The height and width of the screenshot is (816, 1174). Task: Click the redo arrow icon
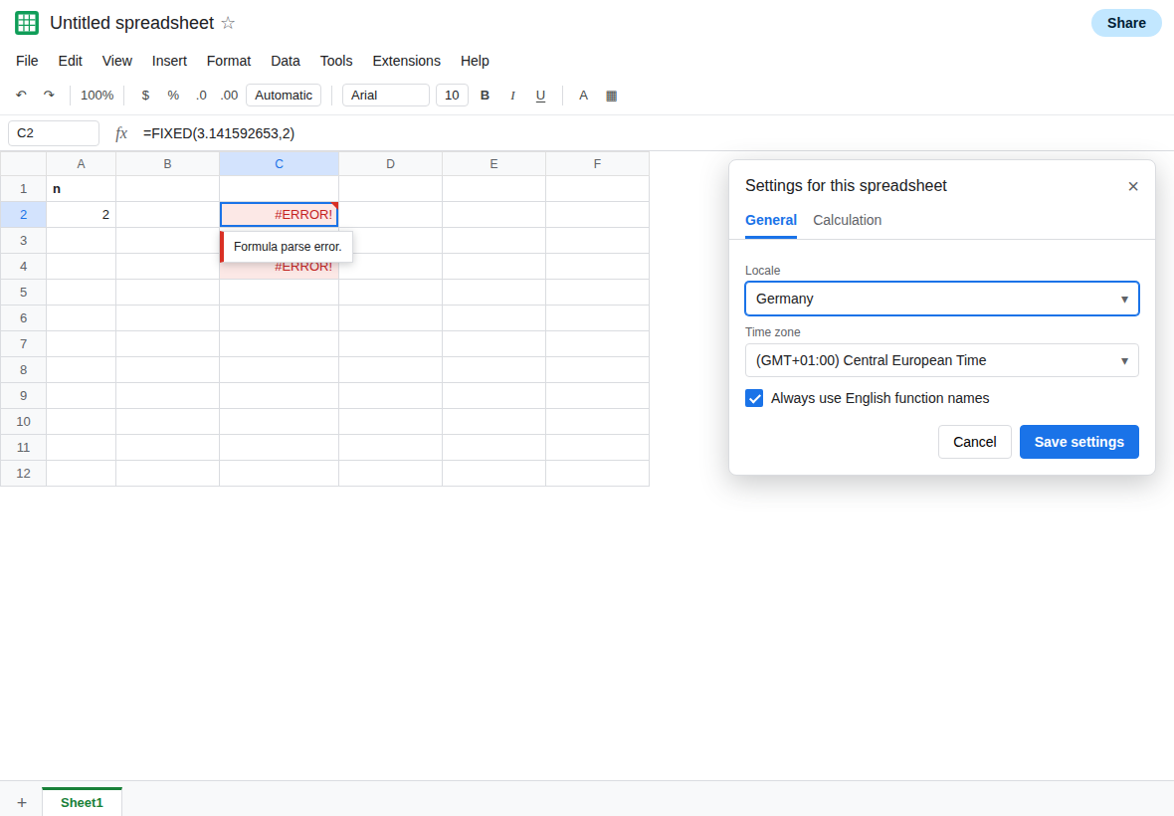coord(49,96)
